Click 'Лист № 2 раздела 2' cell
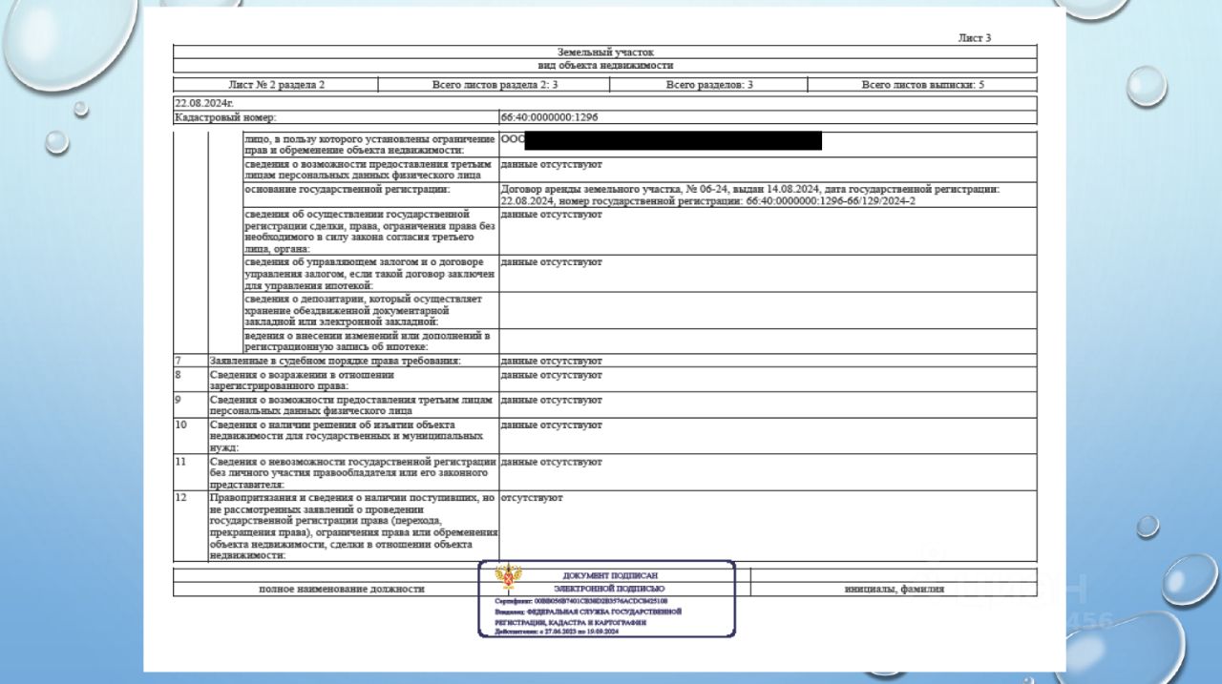1222x684 pixels. coord(277,85)
